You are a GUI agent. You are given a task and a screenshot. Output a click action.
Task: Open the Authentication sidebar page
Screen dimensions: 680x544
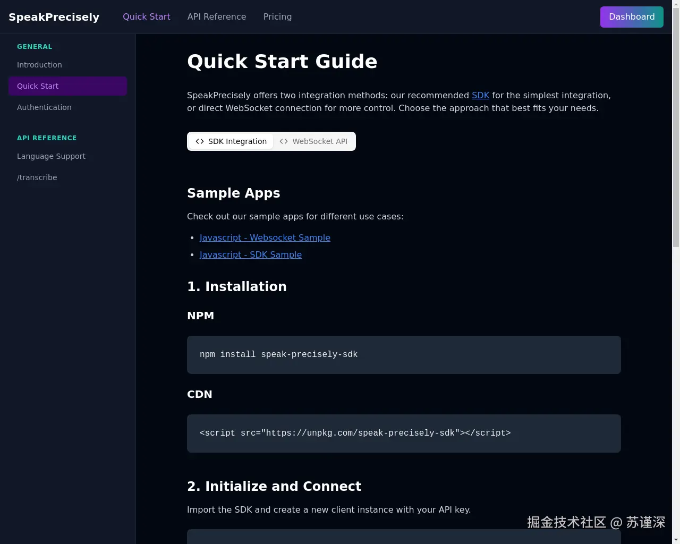click(x=44, y=107)
